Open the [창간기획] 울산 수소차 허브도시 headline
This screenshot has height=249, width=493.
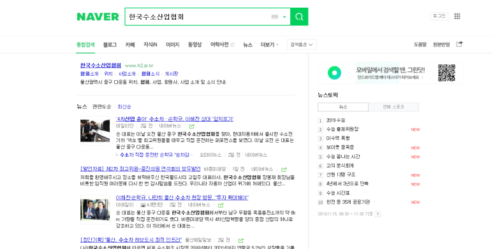pos(131,240)
